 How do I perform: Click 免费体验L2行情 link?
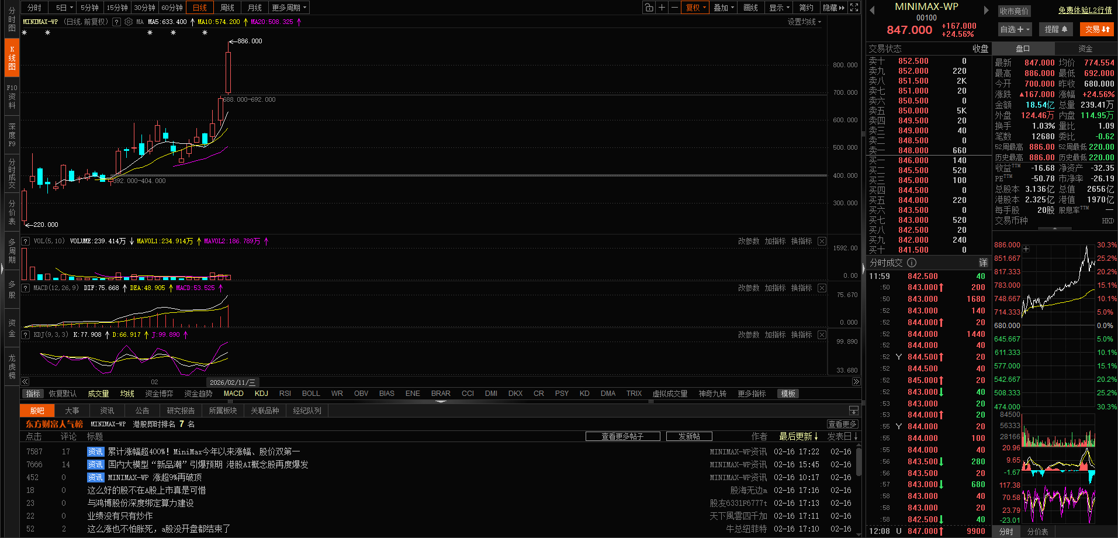coord(1085,11)
